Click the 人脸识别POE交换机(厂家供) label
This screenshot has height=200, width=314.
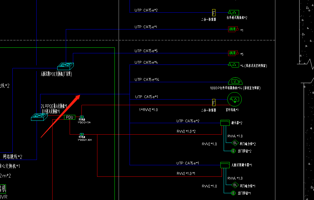click(56, 74)
